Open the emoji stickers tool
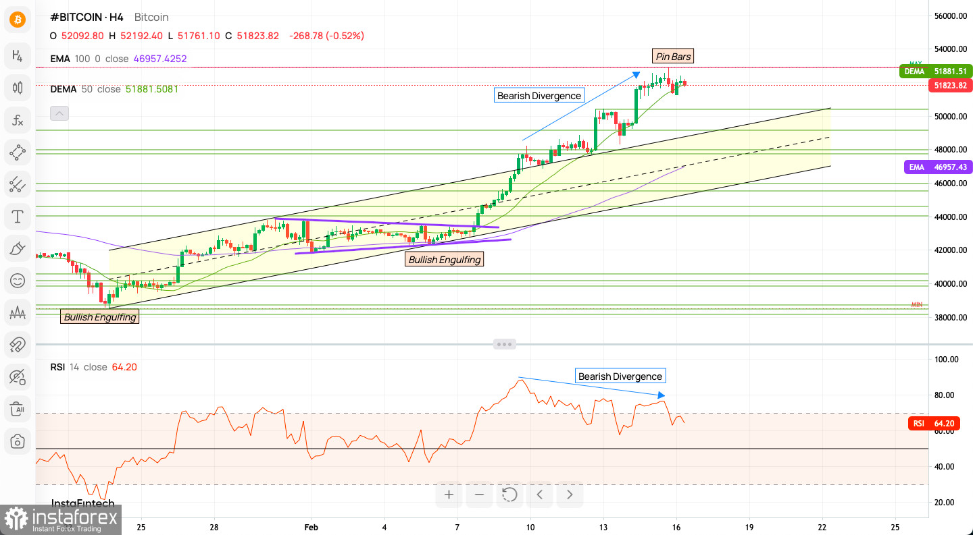Image resolution: width=973 pixels, height=535 pixels. pyautogui.click(x=18, y=281)
